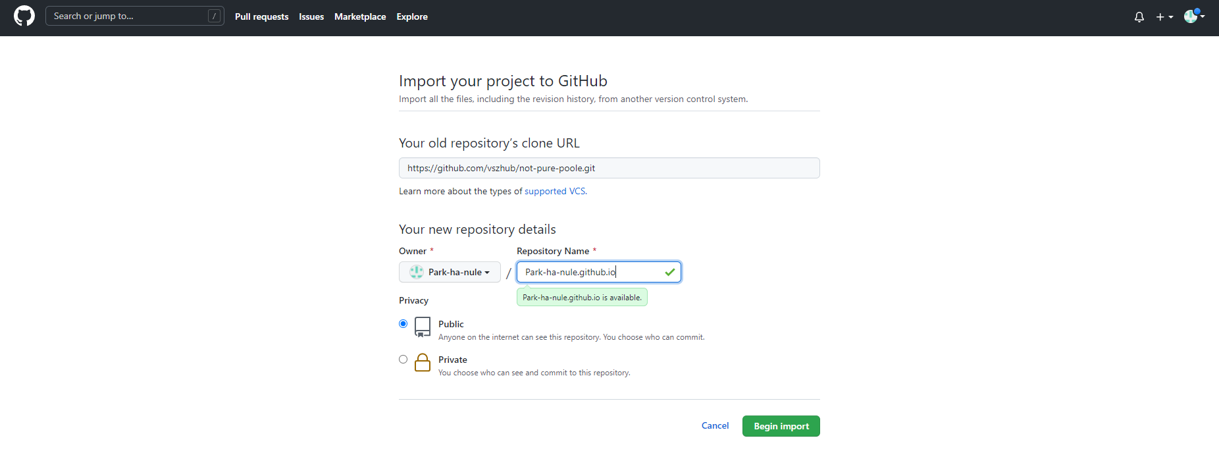Click the old repository clone URL field

[x=609, y=168]
